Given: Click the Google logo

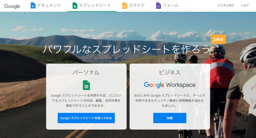Looking at the screenshot, I should [x=12, y=6].
